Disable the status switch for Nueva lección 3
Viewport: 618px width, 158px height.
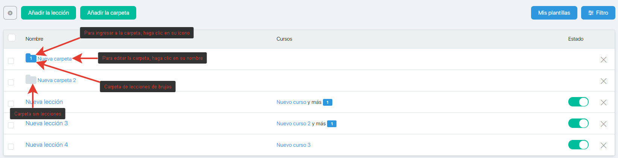578,123
